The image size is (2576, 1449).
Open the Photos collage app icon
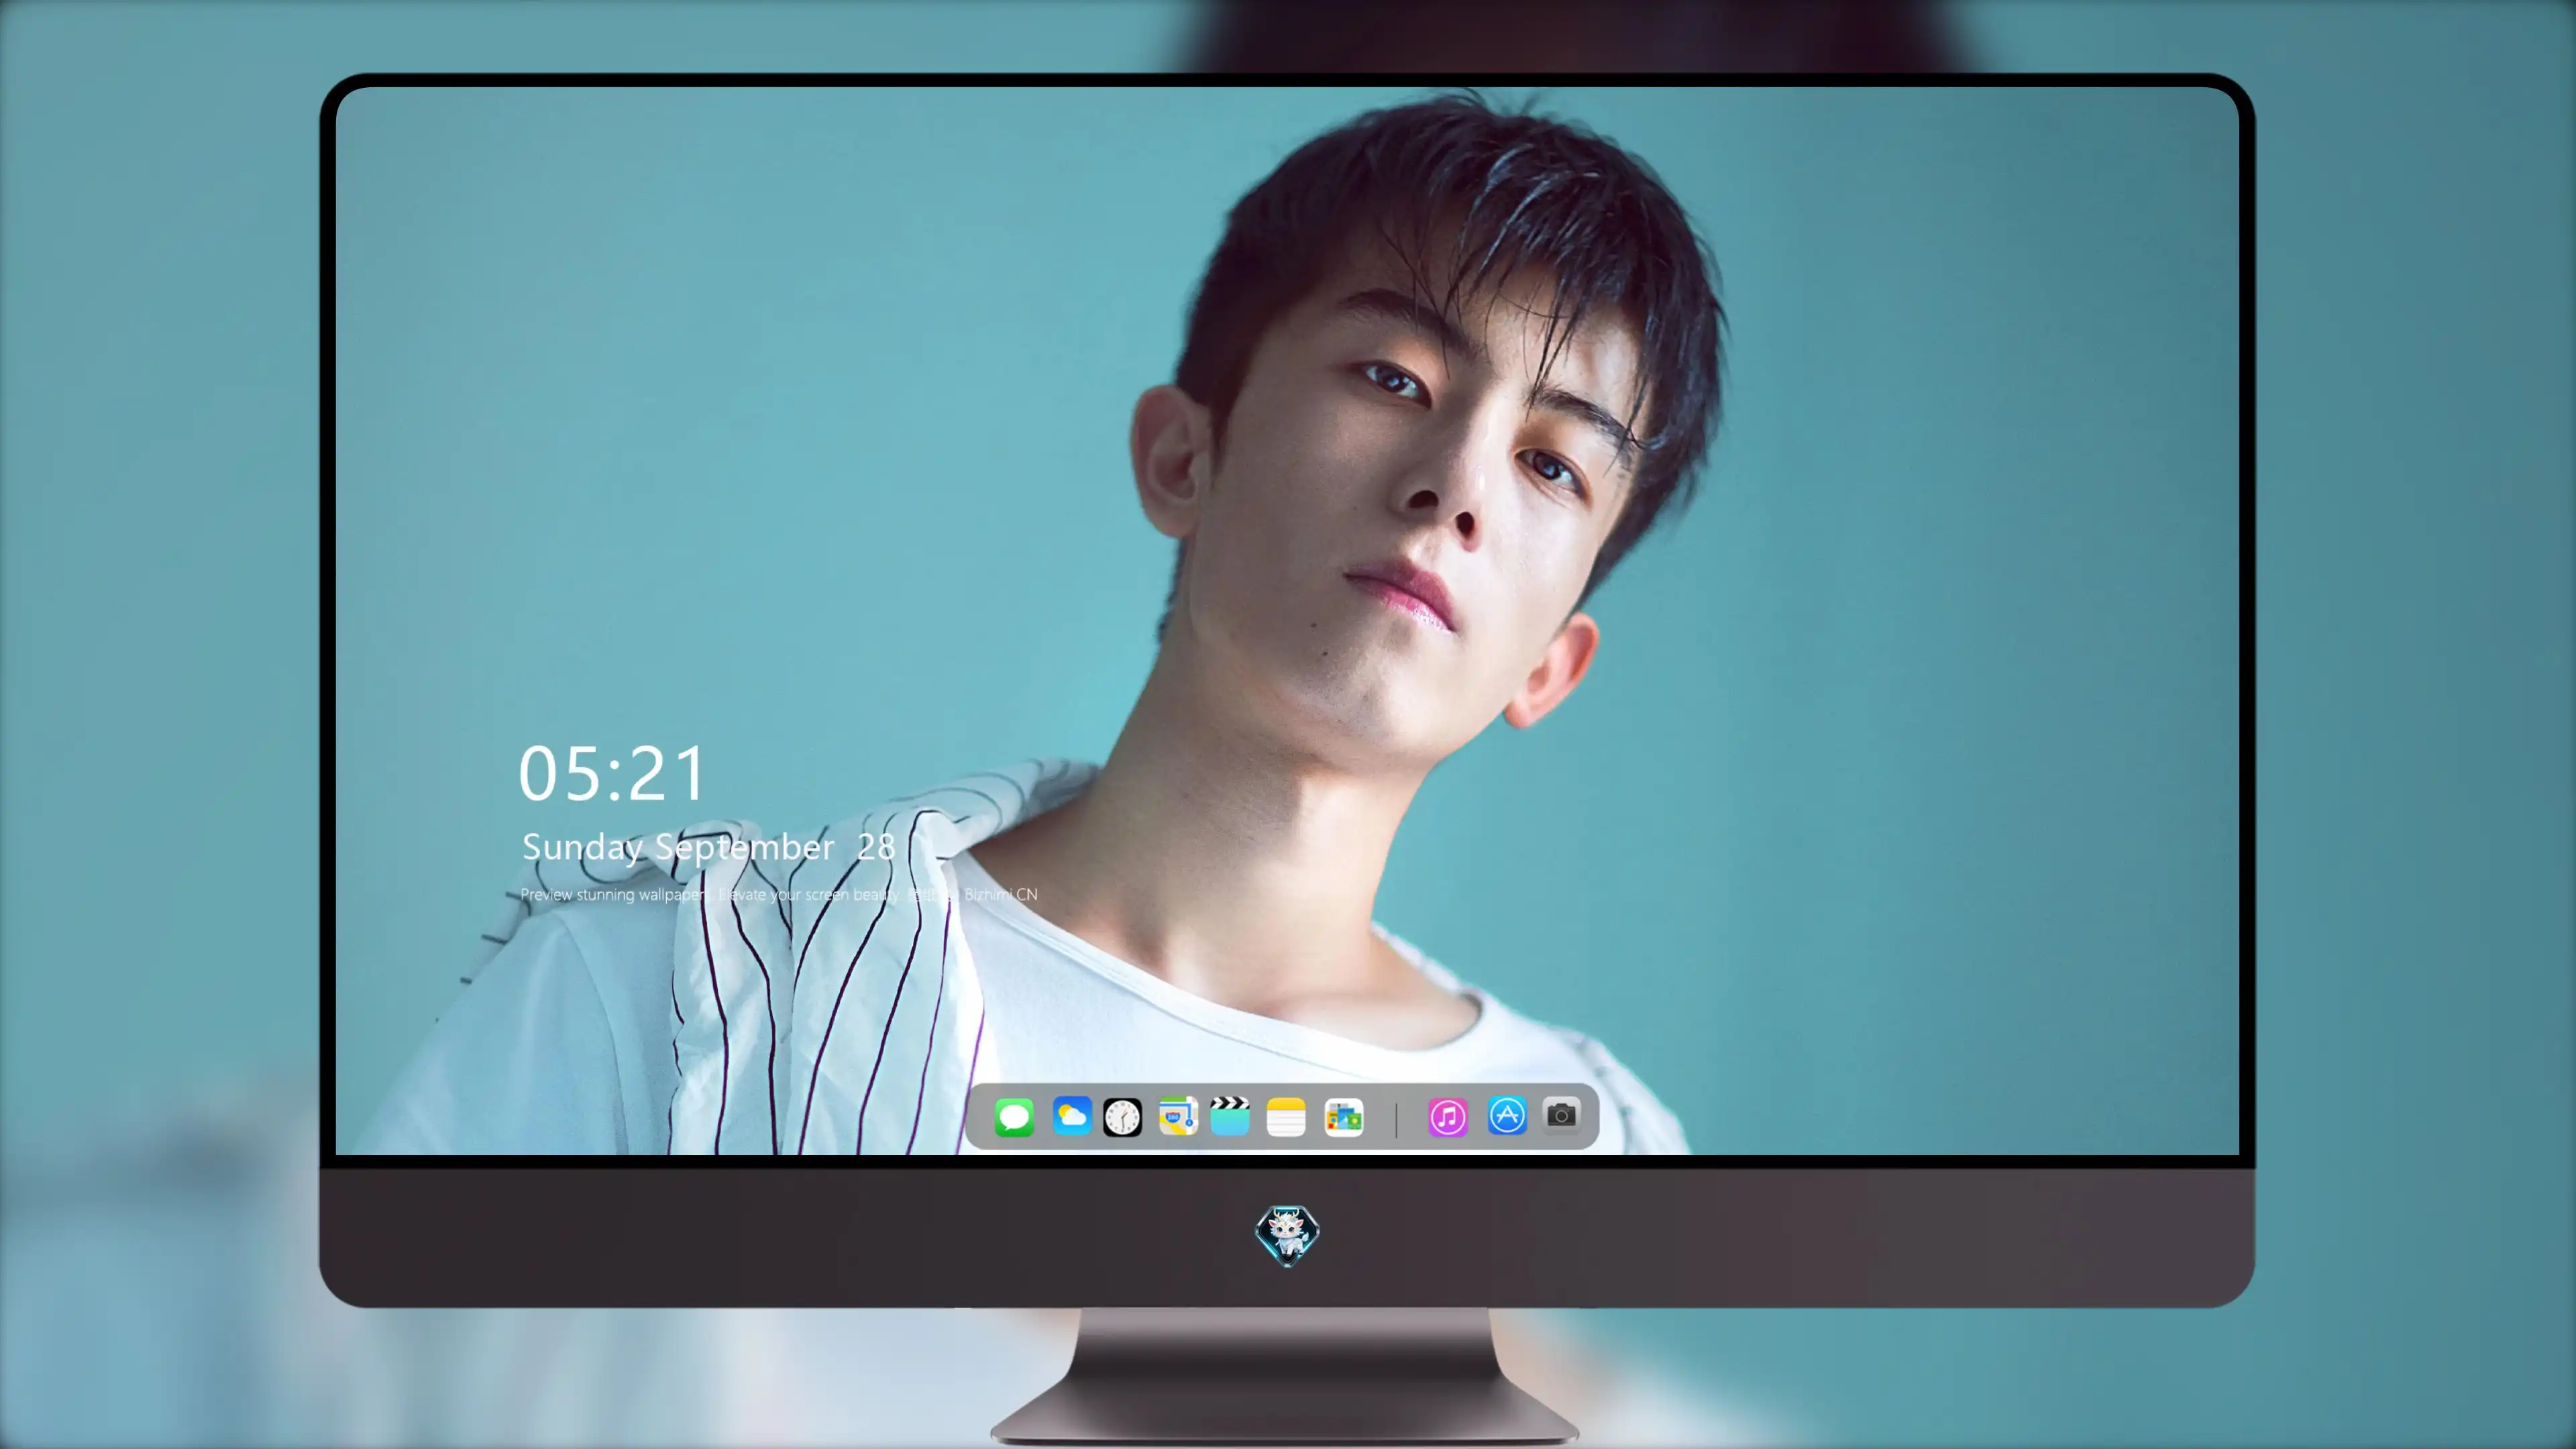(1343, 1117)
